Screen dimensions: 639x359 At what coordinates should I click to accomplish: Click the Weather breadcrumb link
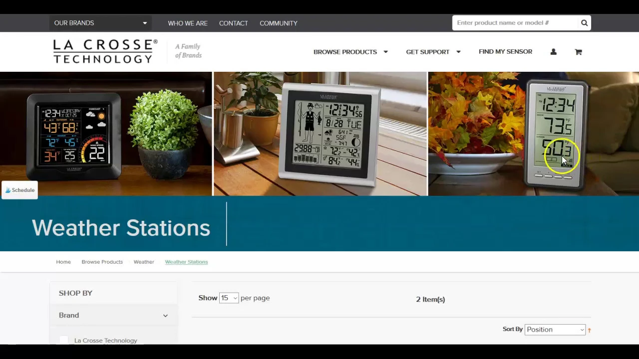(144, 262)
